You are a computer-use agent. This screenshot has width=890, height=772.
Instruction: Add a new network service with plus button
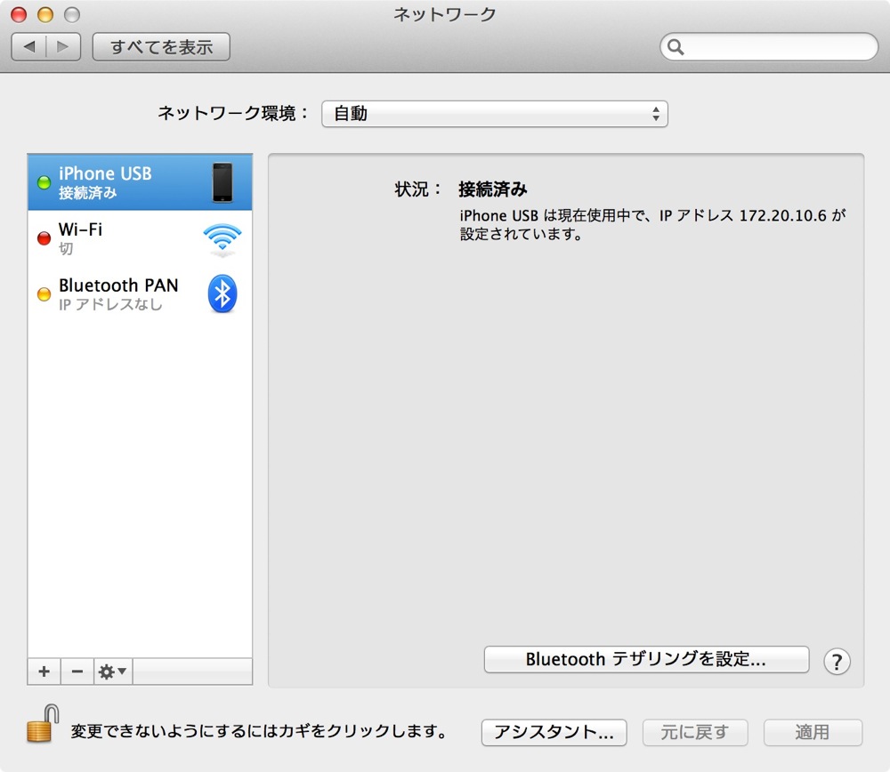(x=44, y=671)
